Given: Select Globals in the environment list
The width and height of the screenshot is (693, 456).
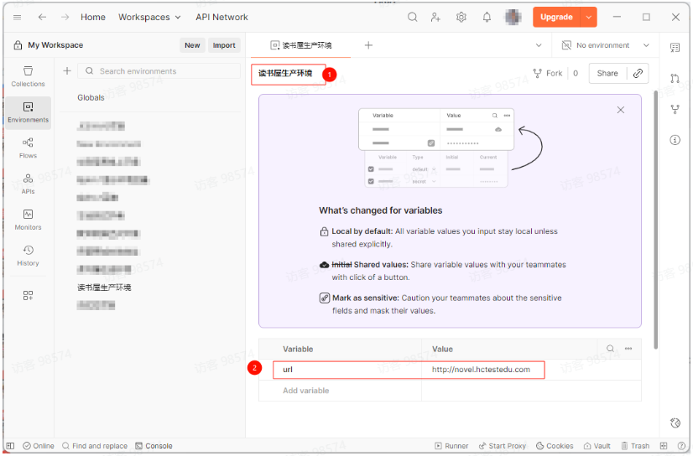Looking at the screenshot, I should 91,97.
